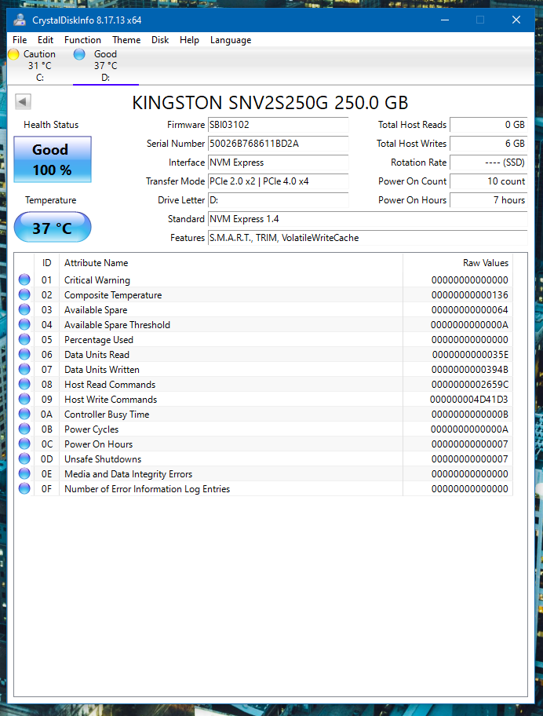543x716 pixels.
Task: Click the Power On Hours value 7 hours
Action: coord(488,200)
